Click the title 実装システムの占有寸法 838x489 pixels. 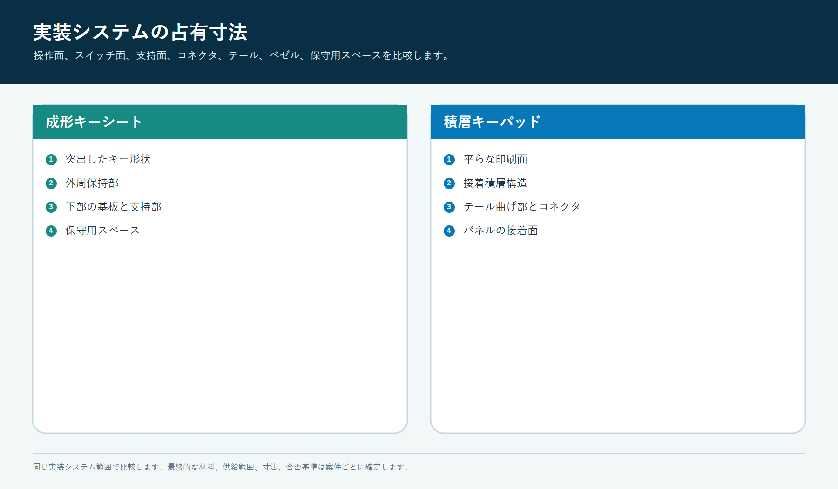pos(140,32)
